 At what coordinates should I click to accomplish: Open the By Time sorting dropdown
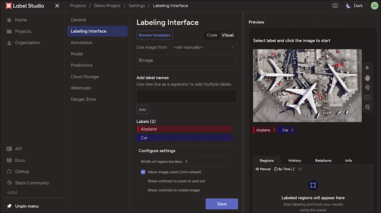284,169
